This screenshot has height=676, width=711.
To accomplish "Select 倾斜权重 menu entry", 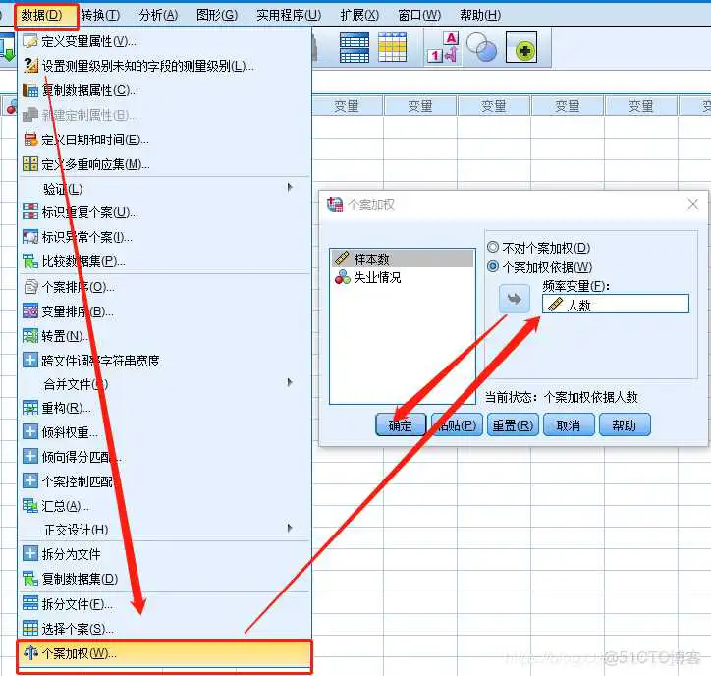I will pyautogui.click(x=165, y=432).
